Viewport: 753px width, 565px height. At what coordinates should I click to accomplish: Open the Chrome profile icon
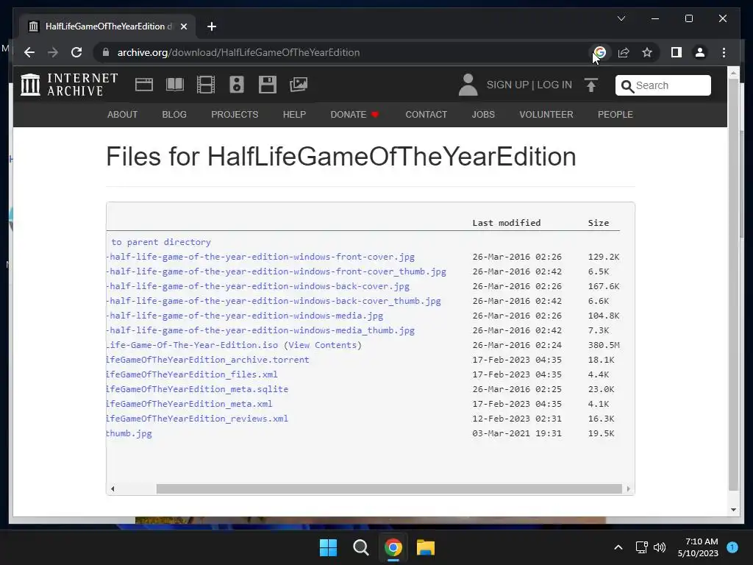tap(700, 52)
